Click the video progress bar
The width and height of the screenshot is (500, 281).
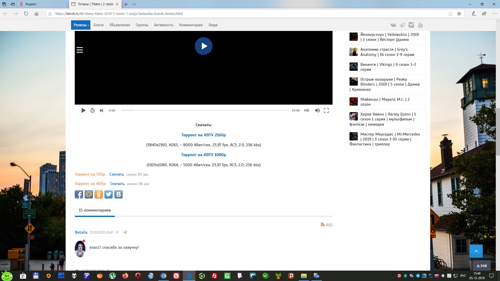[x=204, y=111]
